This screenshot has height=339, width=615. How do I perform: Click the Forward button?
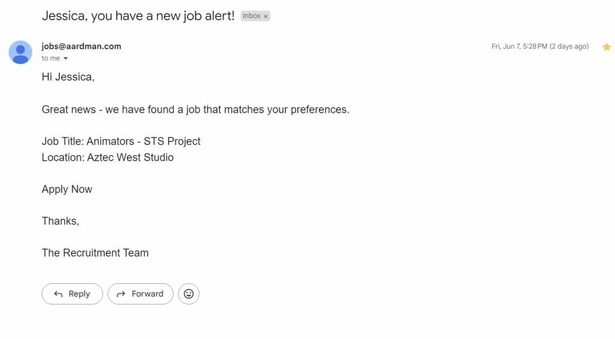point(141,294)
